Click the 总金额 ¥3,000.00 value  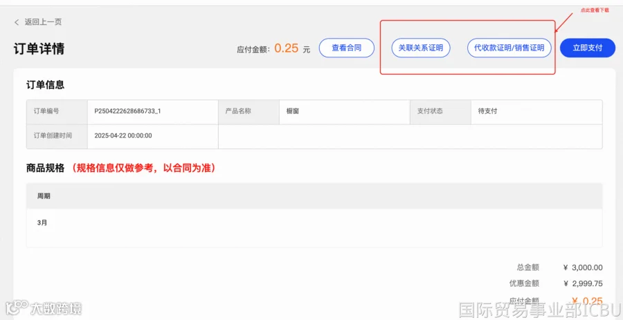tap(583, 267)
